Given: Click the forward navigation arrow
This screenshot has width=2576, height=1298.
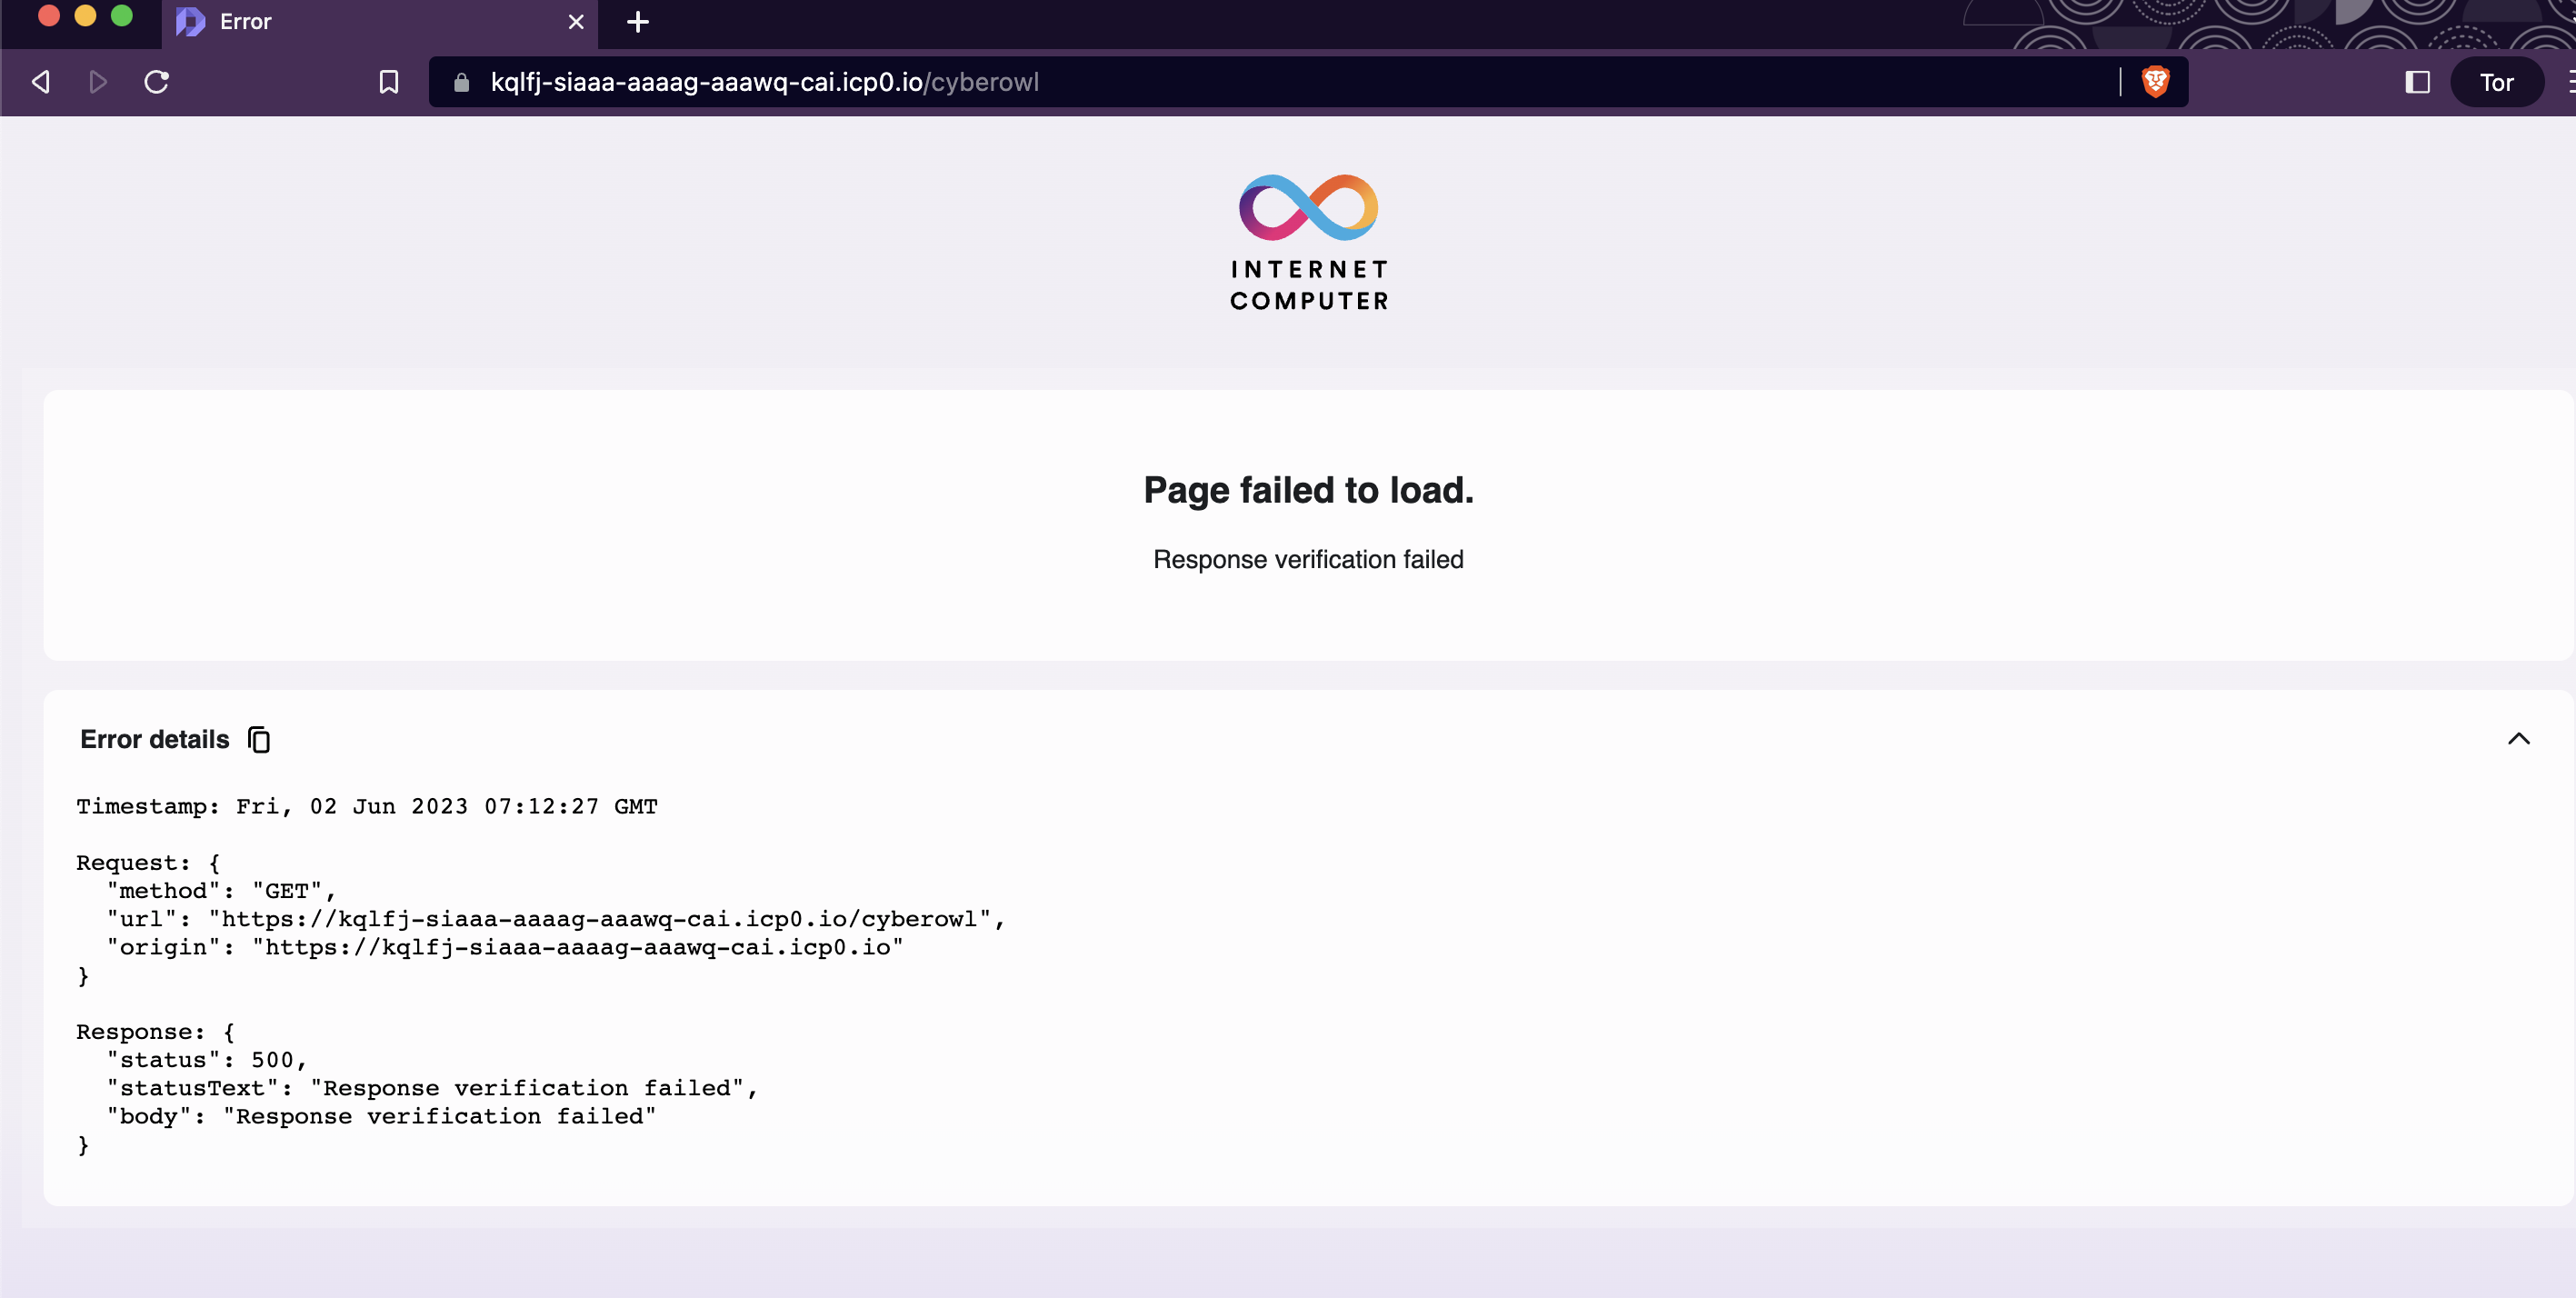Looking at the screenshot, I should click(98, 82).
